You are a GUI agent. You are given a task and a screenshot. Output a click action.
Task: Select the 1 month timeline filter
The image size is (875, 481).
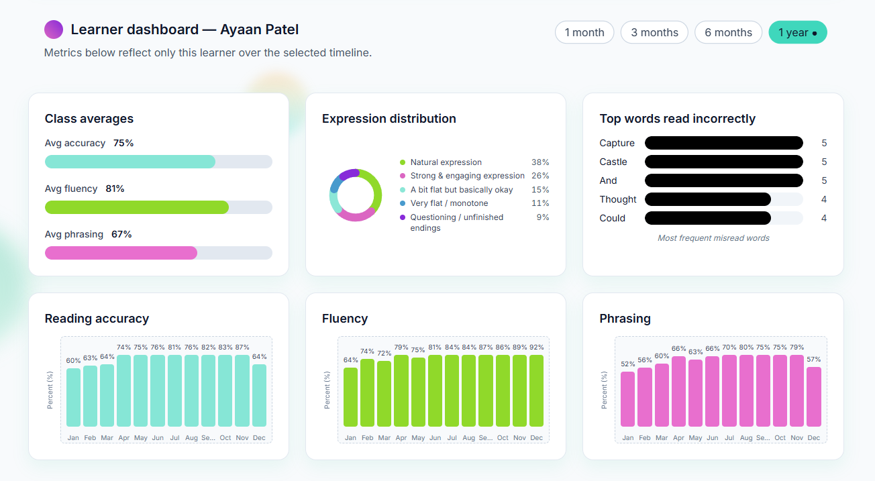(584, 32)
